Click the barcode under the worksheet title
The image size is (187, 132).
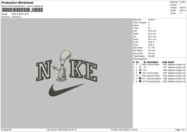(x=22, y=10)
